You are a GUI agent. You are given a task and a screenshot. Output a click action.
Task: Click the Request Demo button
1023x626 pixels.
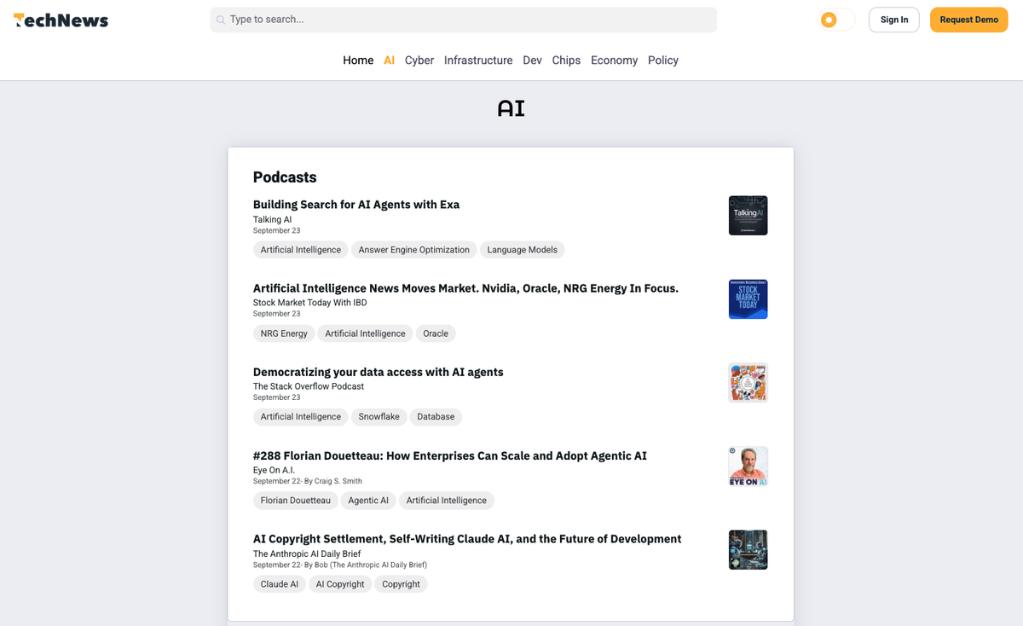point(968,19)
